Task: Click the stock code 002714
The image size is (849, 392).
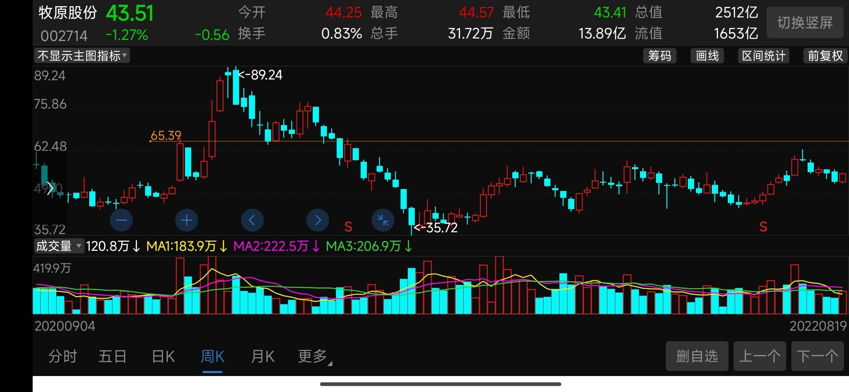Action: coord(64,36)
